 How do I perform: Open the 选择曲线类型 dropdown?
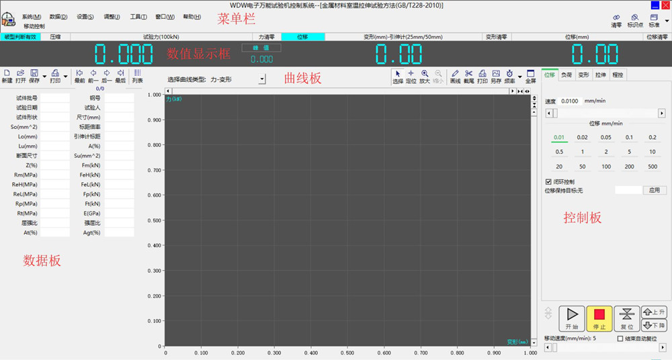point(262,79)
